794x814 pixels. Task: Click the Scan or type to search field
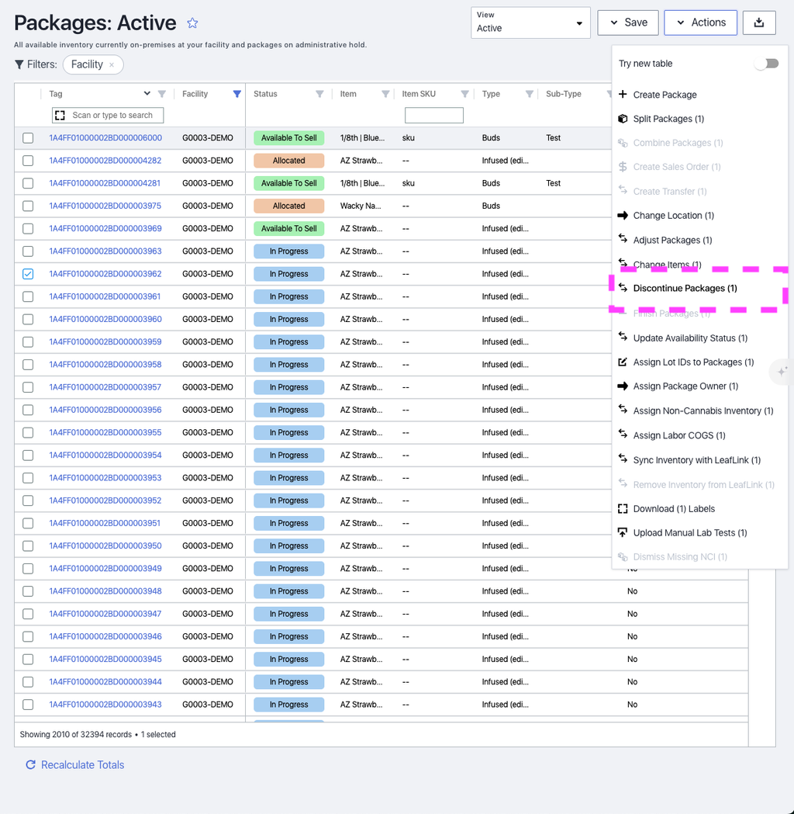[108, 116]
